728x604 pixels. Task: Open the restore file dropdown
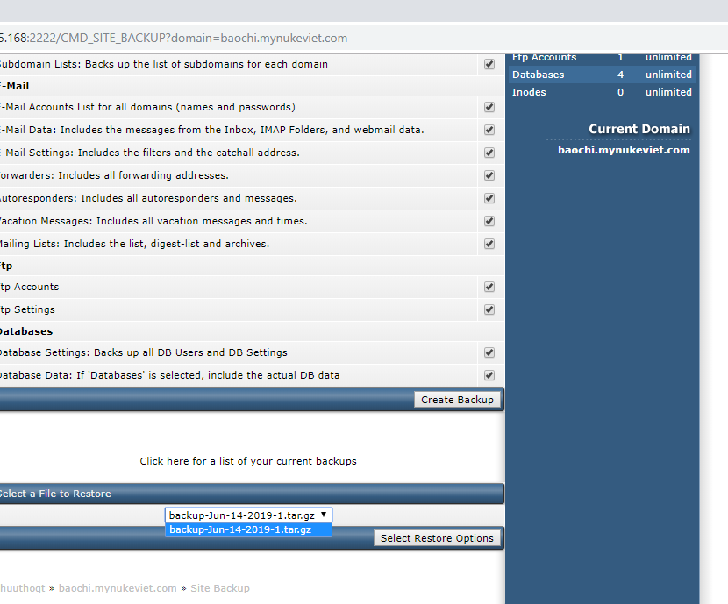[249, 515]
